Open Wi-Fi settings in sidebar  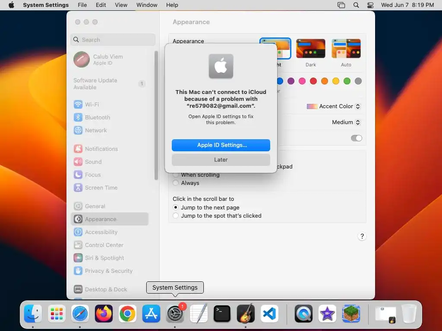pos(110,104)
